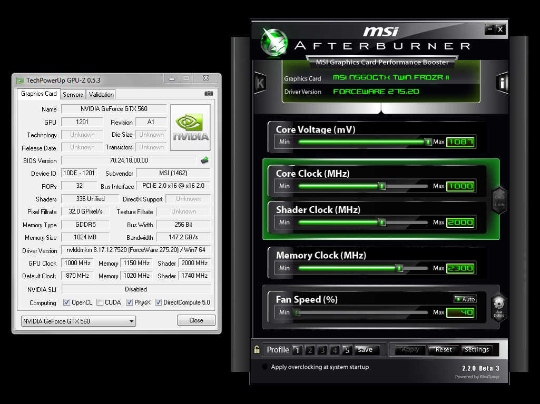540x404 pixels.
Task: Enable Auto fan speed
Action: pos(465,299)
